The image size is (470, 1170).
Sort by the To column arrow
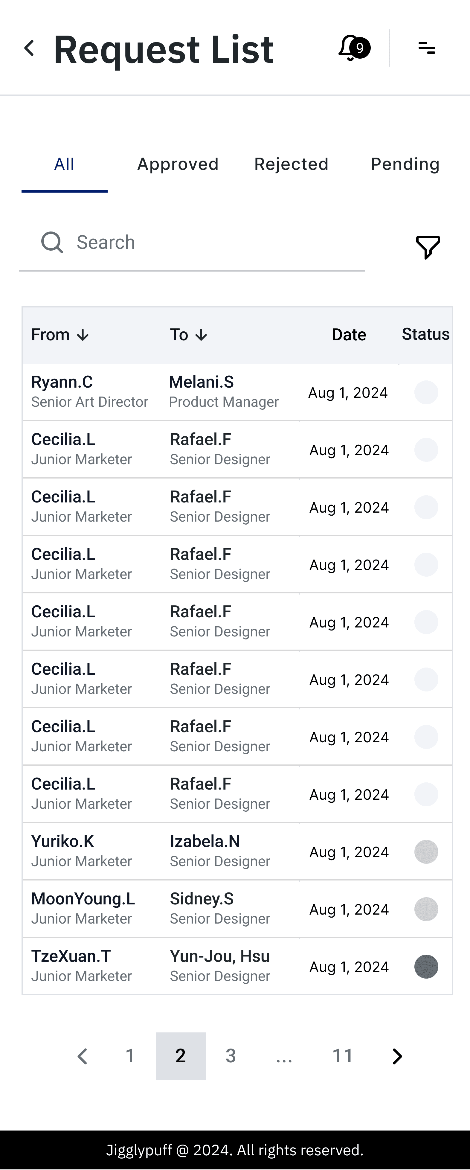(201, 335)
